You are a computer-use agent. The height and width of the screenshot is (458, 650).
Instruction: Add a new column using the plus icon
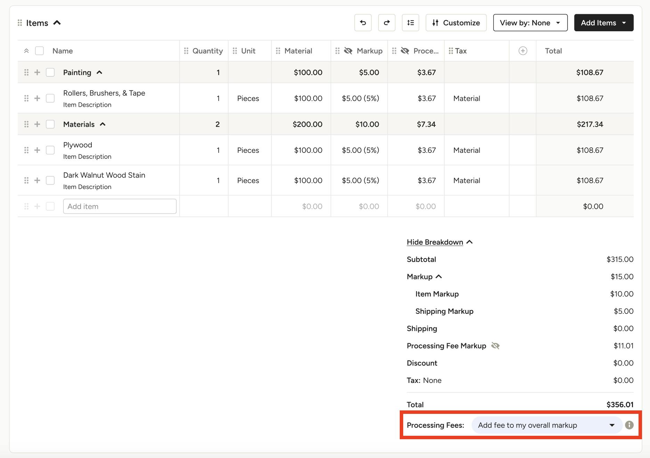(523, 50)
